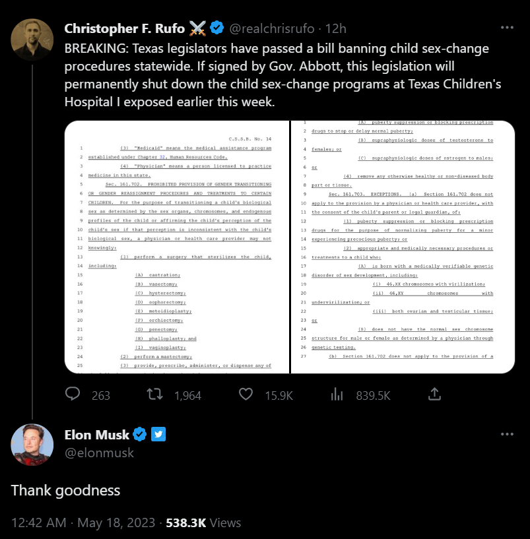Click the blue verified checkmark beside Elon Musk

click(x=138, y=435)
